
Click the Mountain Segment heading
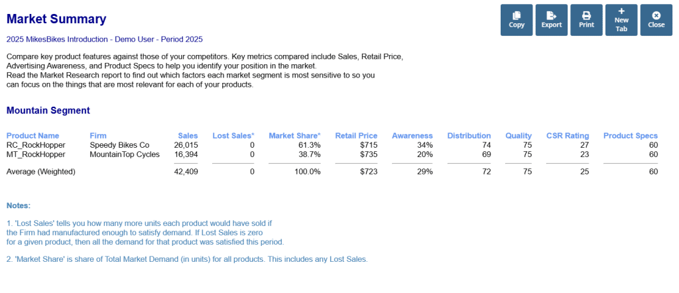[48, 111]
